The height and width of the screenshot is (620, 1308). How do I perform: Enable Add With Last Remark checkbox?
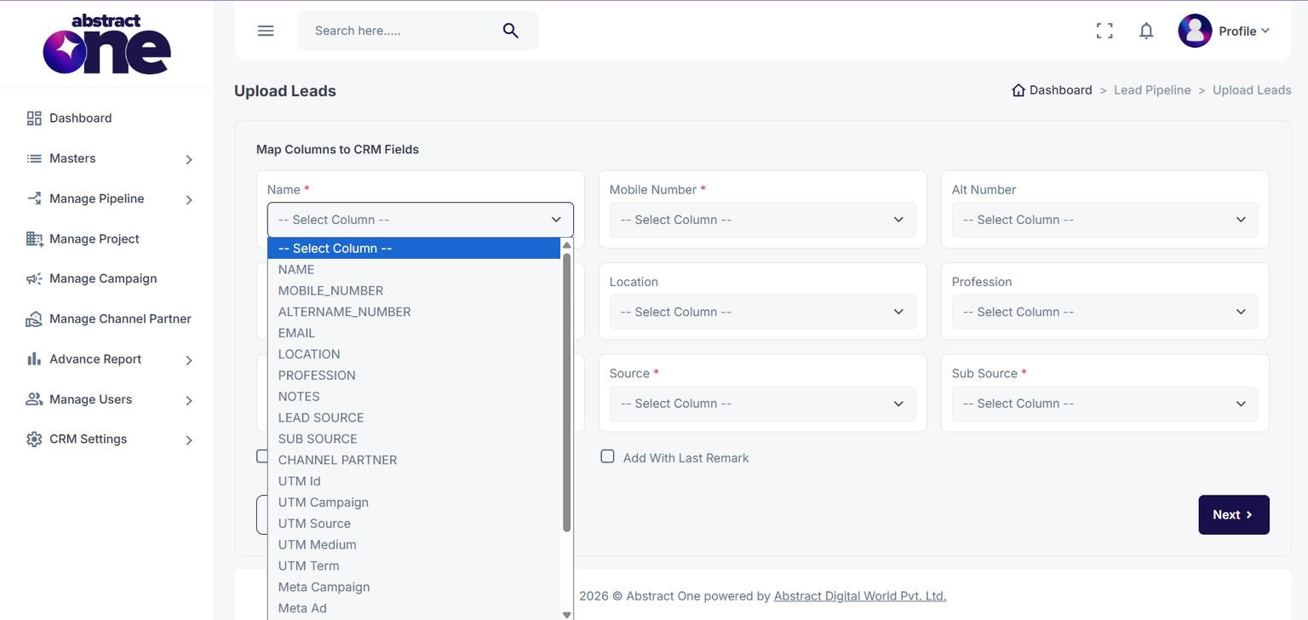point(607,456)
